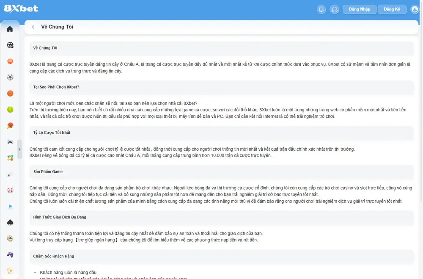Click the 'Về Chúng Tôi' page title
This screenshot has width=423, height=279.
(57, 27)
